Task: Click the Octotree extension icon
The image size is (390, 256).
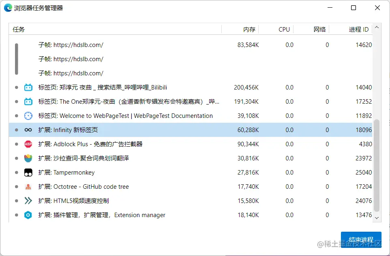Action: tap(28, 187)
